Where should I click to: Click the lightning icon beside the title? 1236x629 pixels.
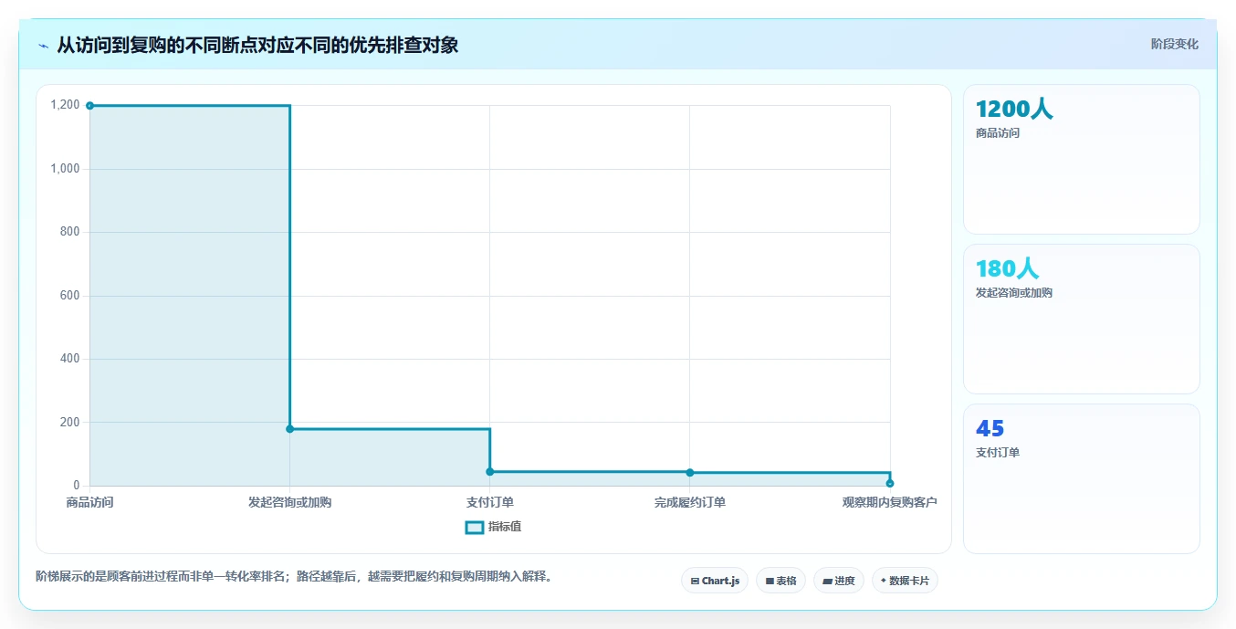43,46
